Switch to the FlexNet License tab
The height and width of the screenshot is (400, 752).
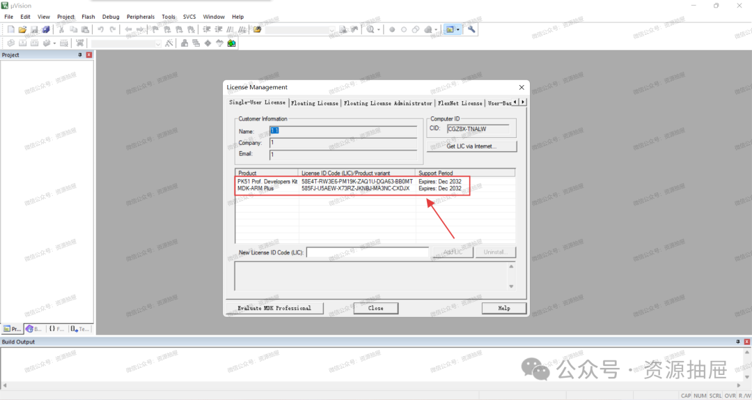(460, 103)
